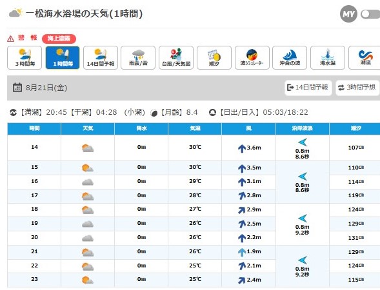Click the 海上濃霧 warning badge
380x290 pixels.
coord(59,39)
